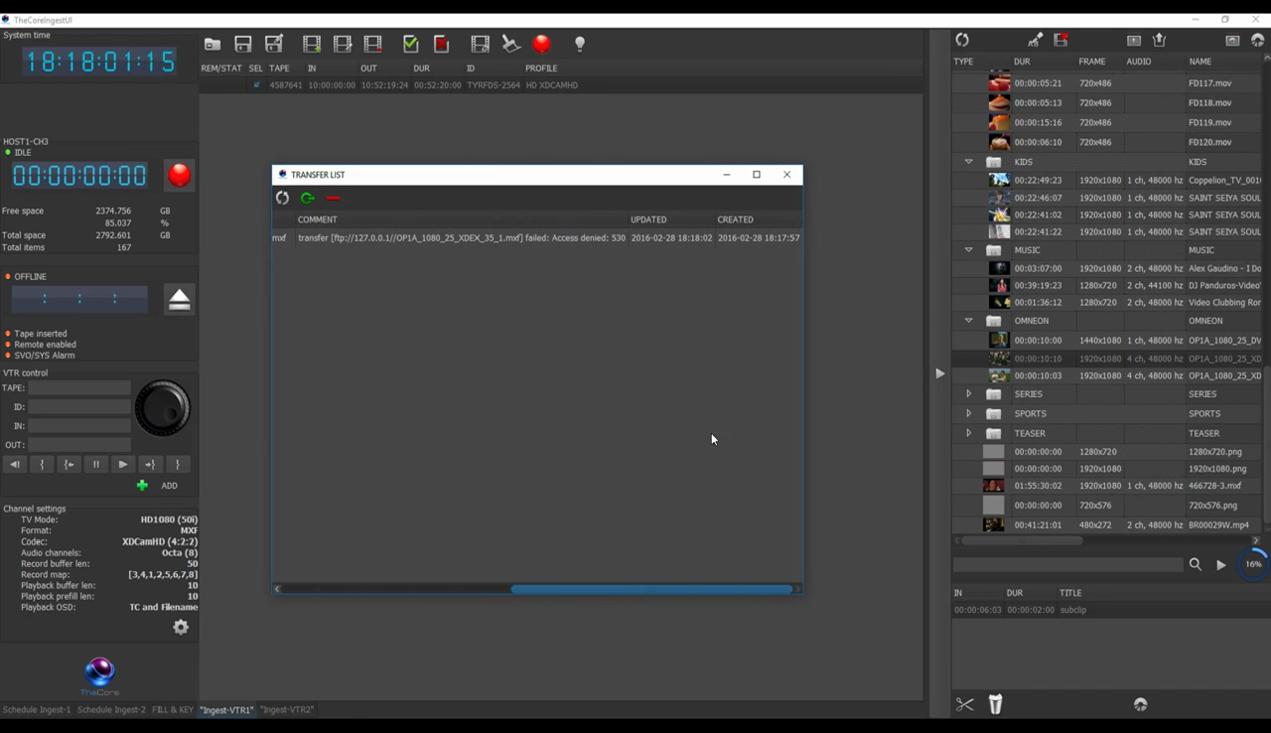
Task: Click the upload tray arrow icon
Action: click(x=1159, y=40)
